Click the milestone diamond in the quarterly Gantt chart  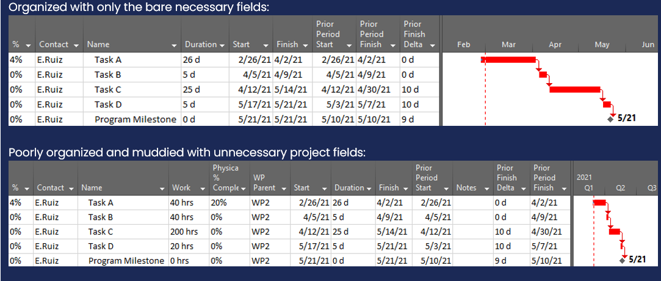click(x=621, y=260)
